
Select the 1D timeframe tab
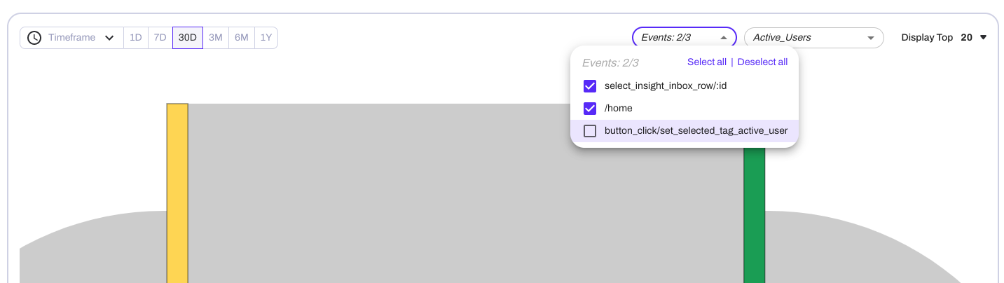[136, 38]
